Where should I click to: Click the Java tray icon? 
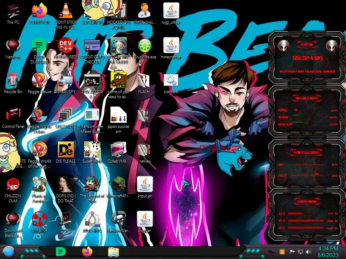(282, 252)
